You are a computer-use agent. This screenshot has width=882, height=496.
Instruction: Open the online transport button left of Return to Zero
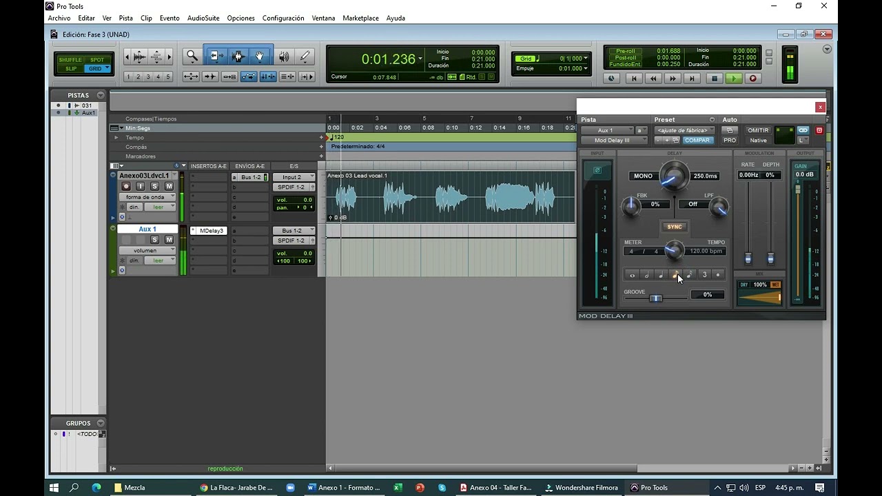(x=611, y=79)
